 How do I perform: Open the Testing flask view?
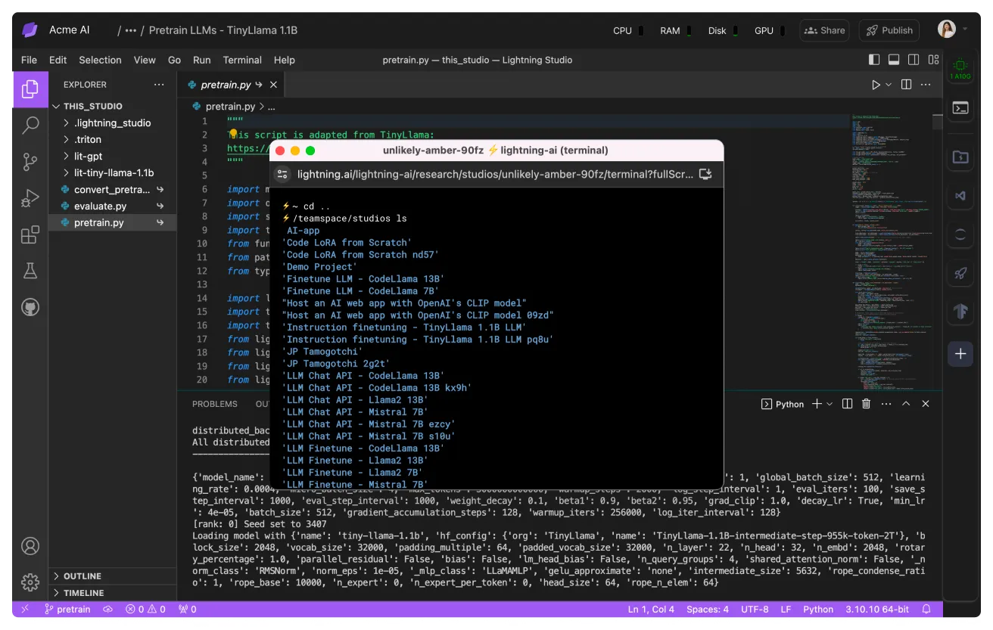coord(30,271)
